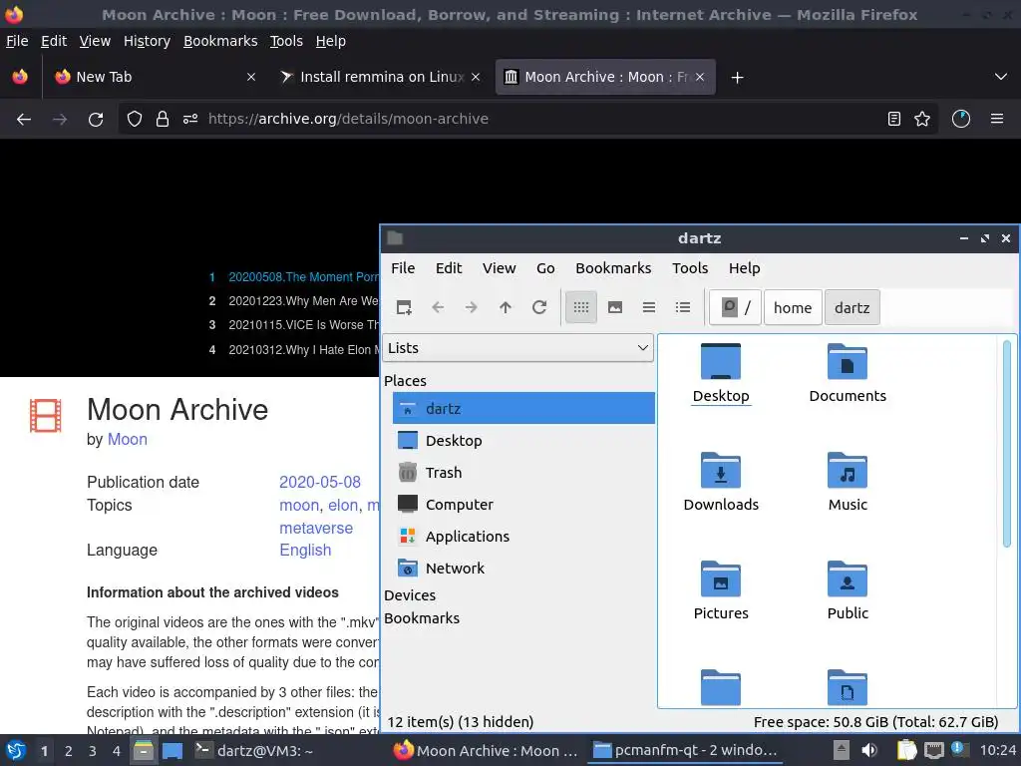The width and height of the screenshot is (1021, 766).
Task: Reload the archive.org page in Firefox
Action: coord(96,120)
